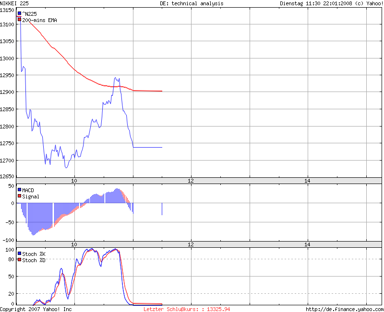Viewport: 384px width, 312px height.
Task: Click the 'Stoch %D' legend label
Action: pos(34,260)
